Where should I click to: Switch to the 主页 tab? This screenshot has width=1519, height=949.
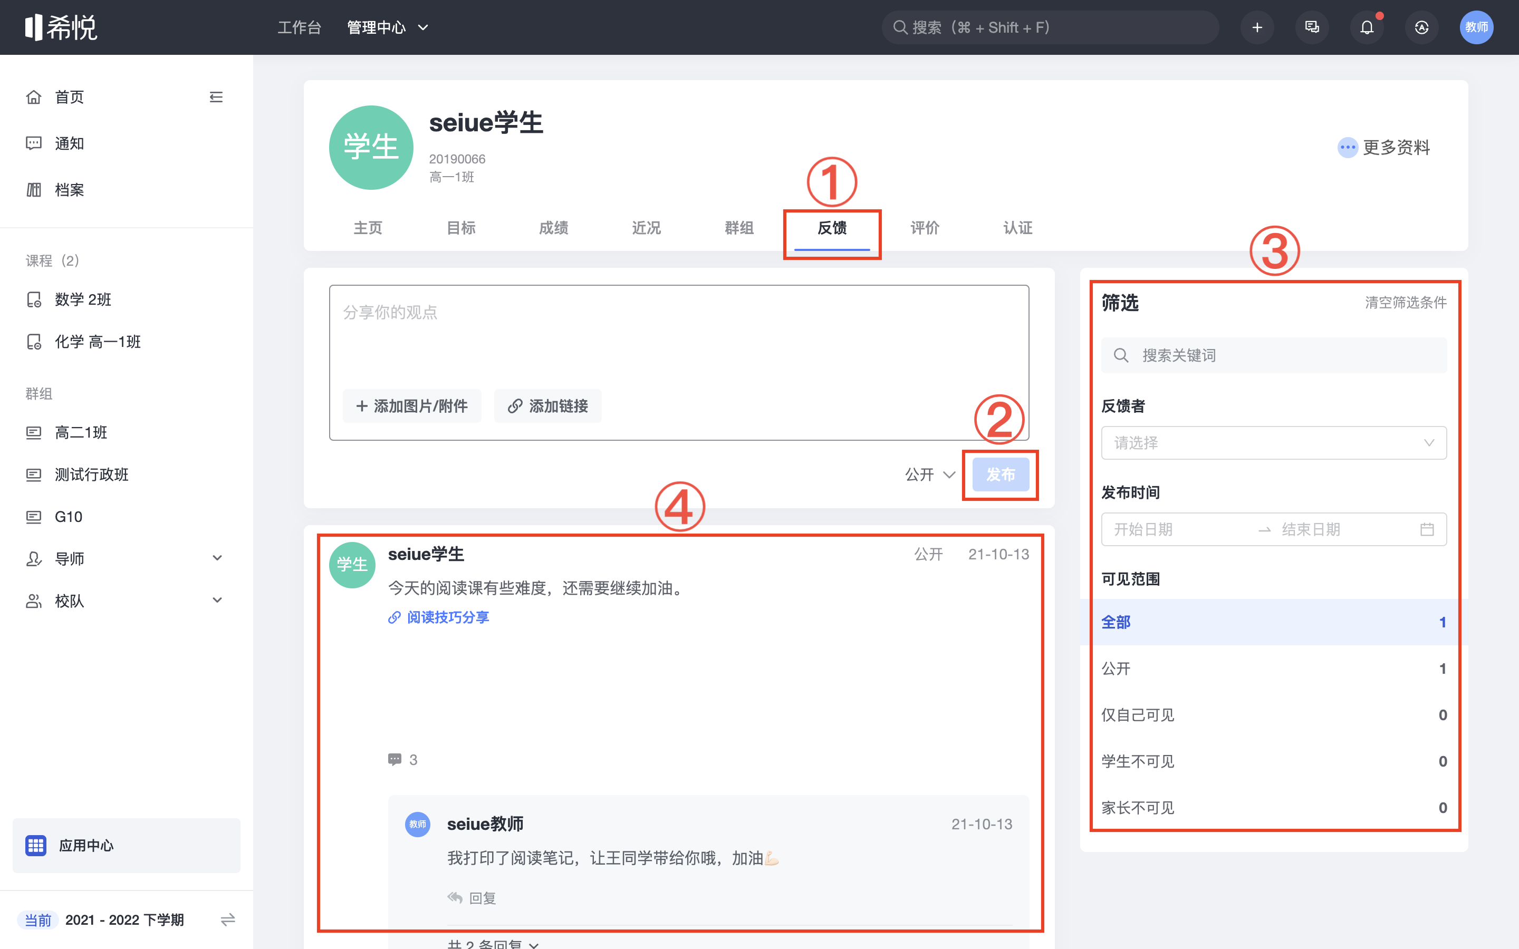click(368, 228)
